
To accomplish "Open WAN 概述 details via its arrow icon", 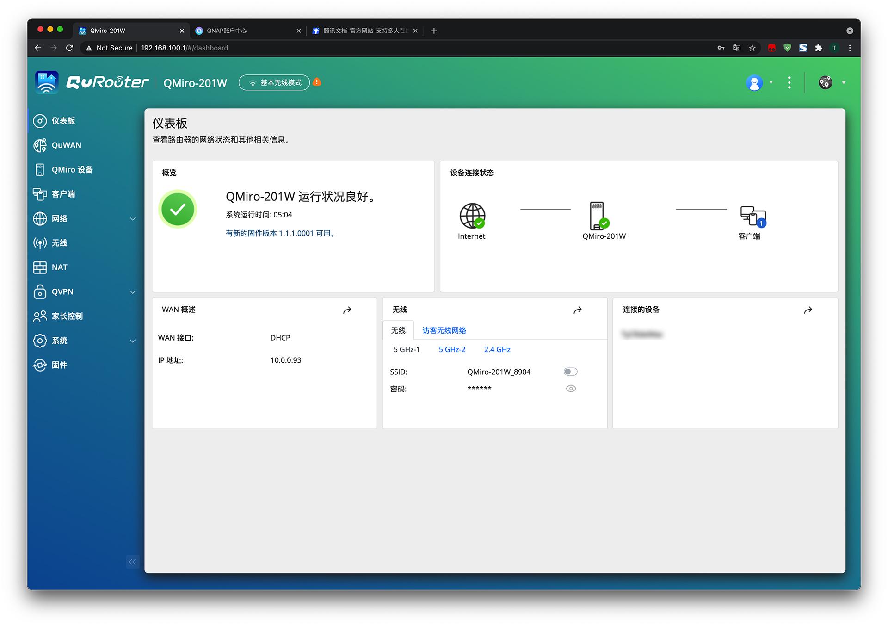I will pyautogui.click(x=347, y=310).
